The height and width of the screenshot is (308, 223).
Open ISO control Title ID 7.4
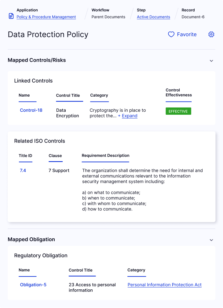point(23,170)
